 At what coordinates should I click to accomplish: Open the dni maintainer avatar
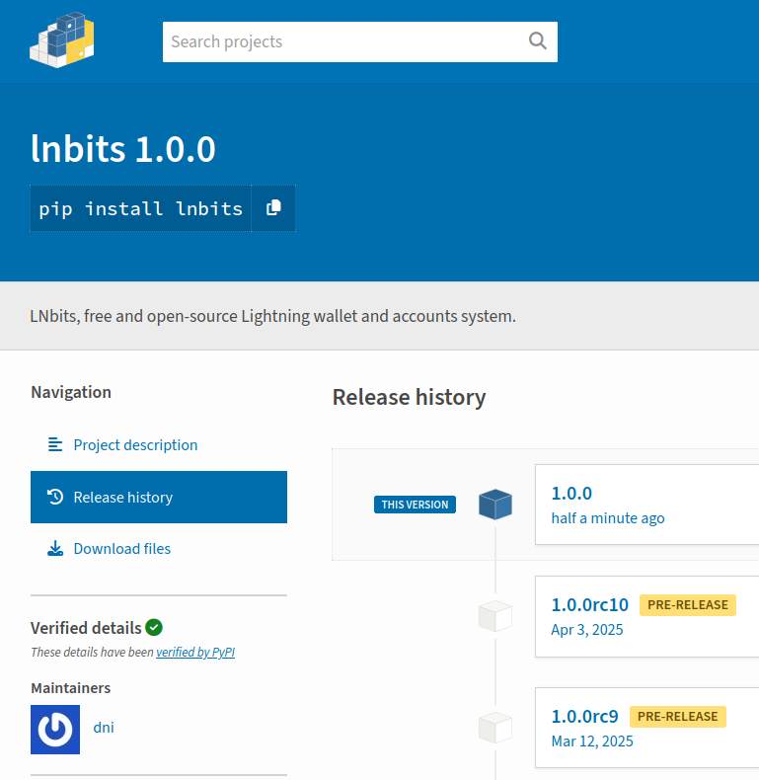pyautogui.click(x=55, y=730)
